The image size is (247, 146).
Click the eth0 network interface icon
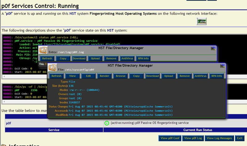[x=202, y=21]
